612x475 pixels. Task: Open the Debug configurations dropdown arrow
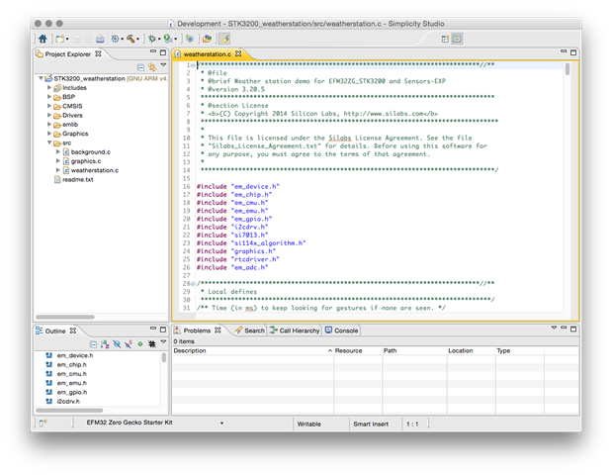click(159, 39)
